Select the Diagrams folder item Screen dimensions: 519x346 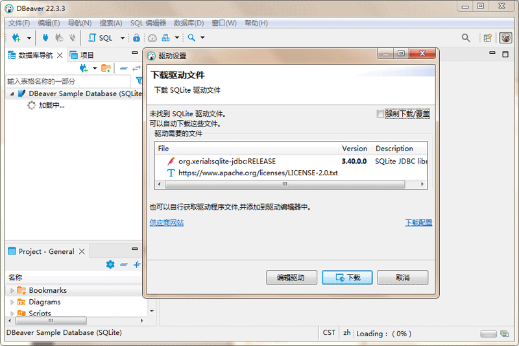[45, 302]
